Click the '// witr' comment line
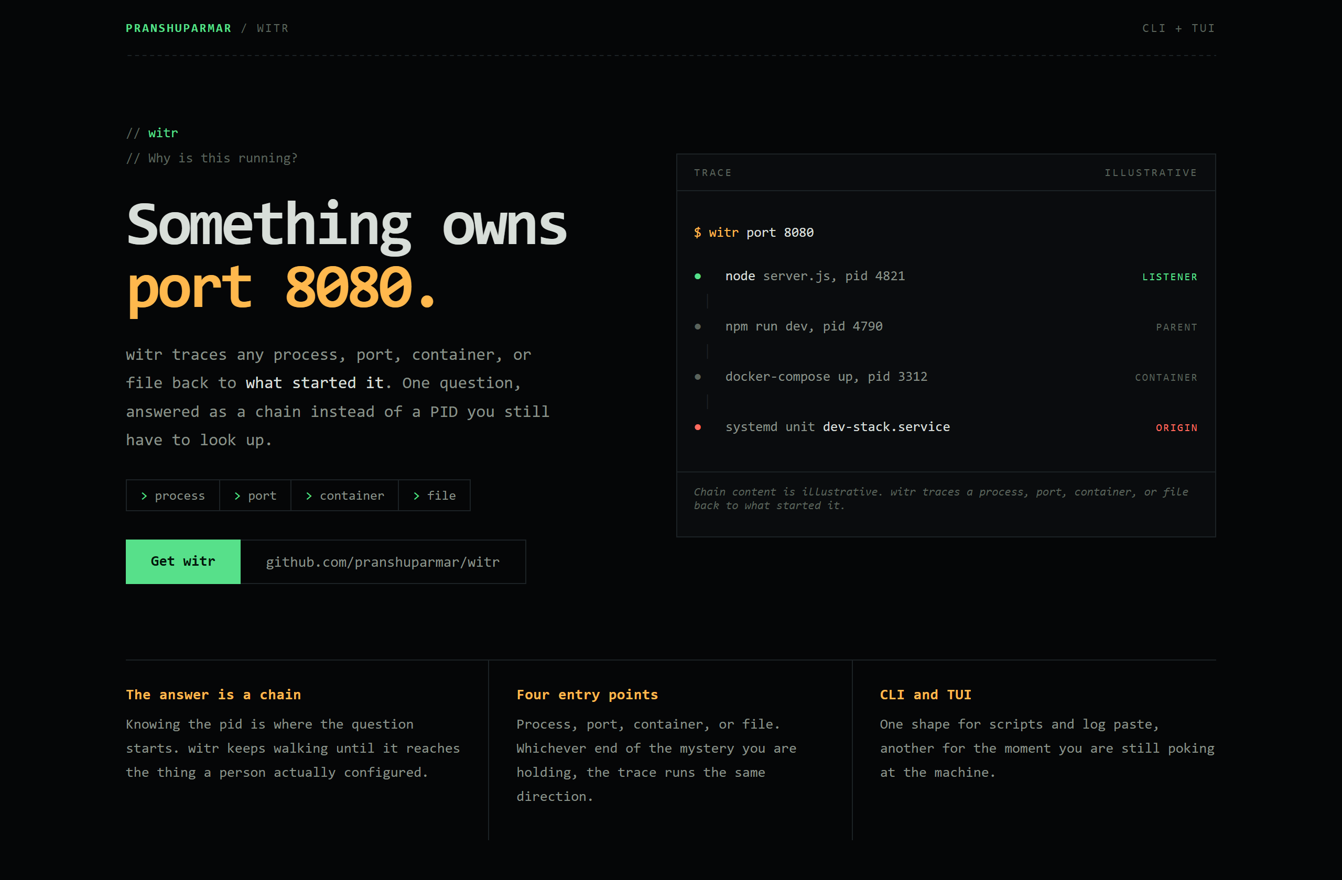The image size is (1342, 880). (151, 133)
